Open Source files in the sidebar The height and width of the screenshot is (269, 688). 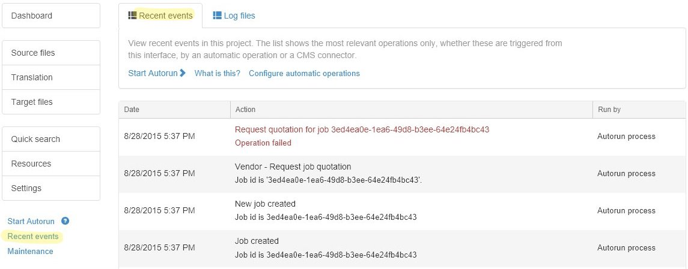[51, 53]
